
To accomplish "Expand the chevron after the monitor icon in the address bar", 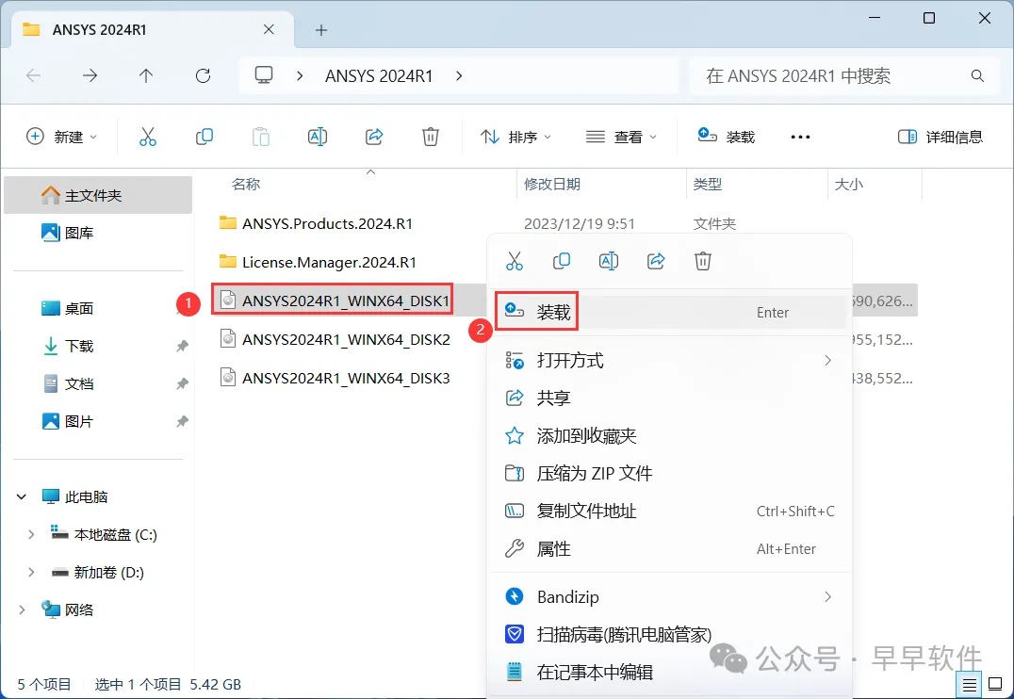I will pos(300,75).
